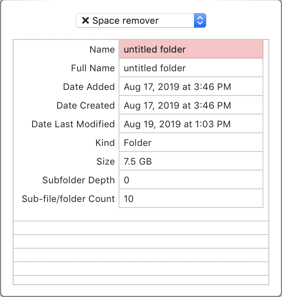This screenshot has width=282, height=297.
Task: Click the Full Name row label
Action: pyautogui.click(x=93, y=68)
